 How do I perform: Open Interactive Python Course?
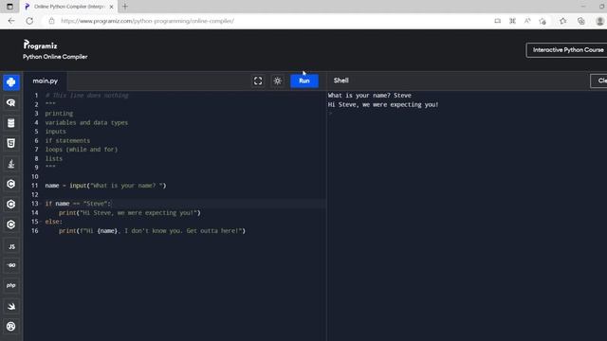[x=566, y=50]
